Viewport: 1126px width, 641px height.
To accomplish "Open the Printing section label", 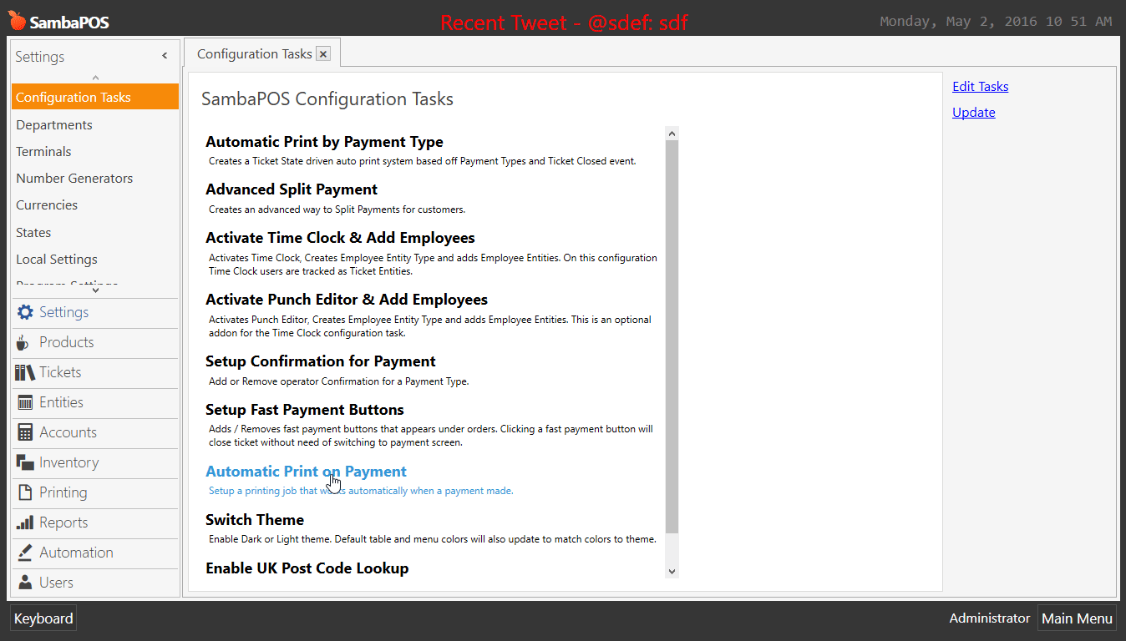I will [x=63, y=492].
